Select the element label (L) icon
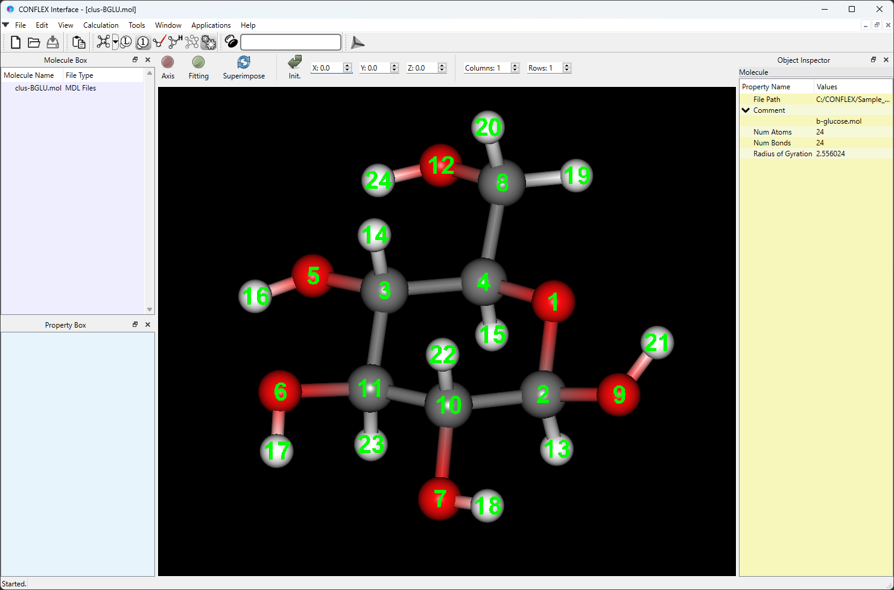The width and height of the screenshot is (894, 590). (x=125, y=42)
